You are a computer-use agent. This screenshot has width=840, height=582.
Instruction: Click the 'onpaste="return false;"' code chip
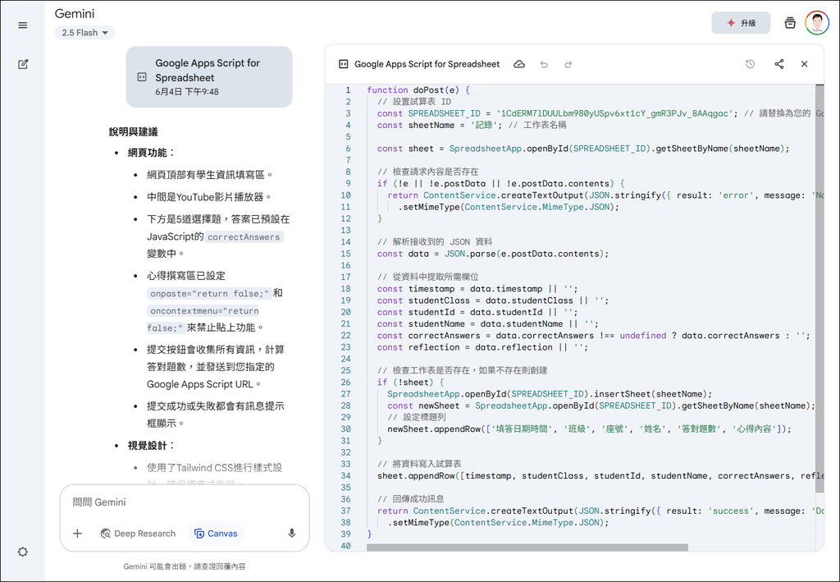point(208,294)
